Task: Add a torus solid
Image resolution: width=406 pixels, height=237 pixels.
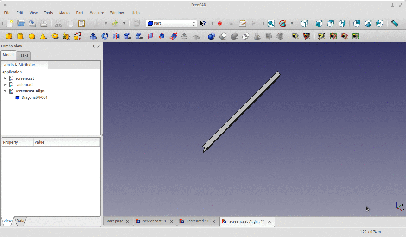Action: click(55, 36)
